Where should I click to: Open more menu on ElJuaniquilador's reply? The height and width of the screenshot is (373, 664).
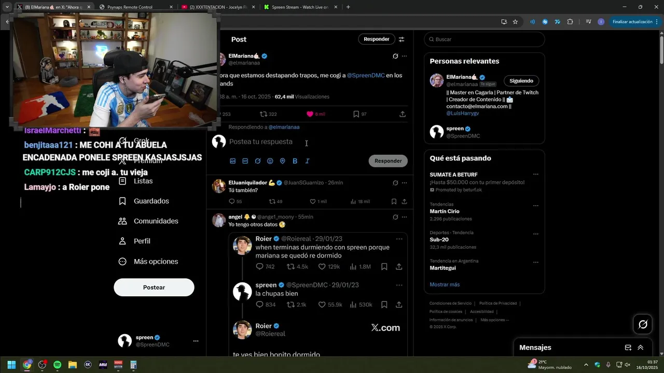404,183
